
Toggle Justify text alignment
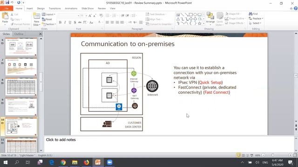pyautogui.click(x=122, y=22)
